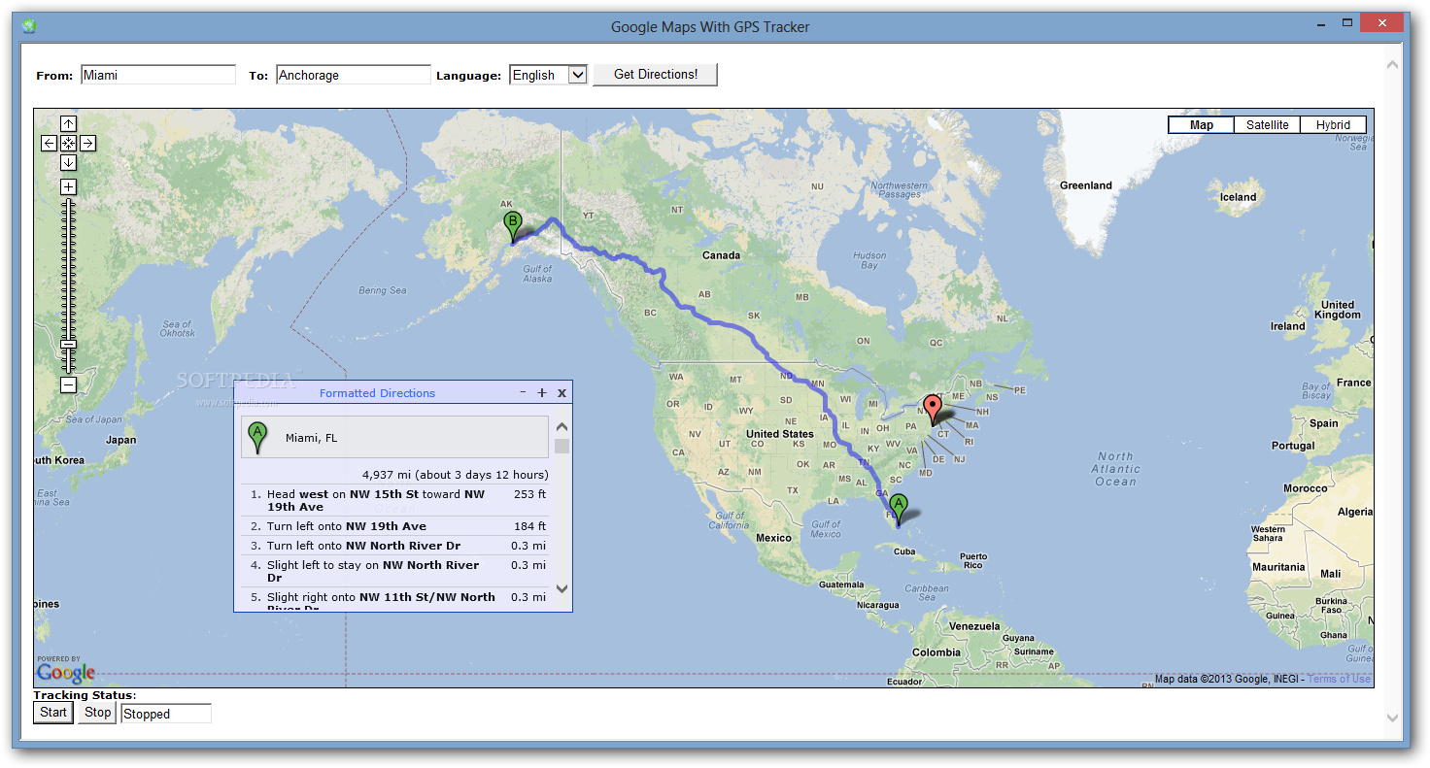Click the Japan label on the map

(121, 440)
